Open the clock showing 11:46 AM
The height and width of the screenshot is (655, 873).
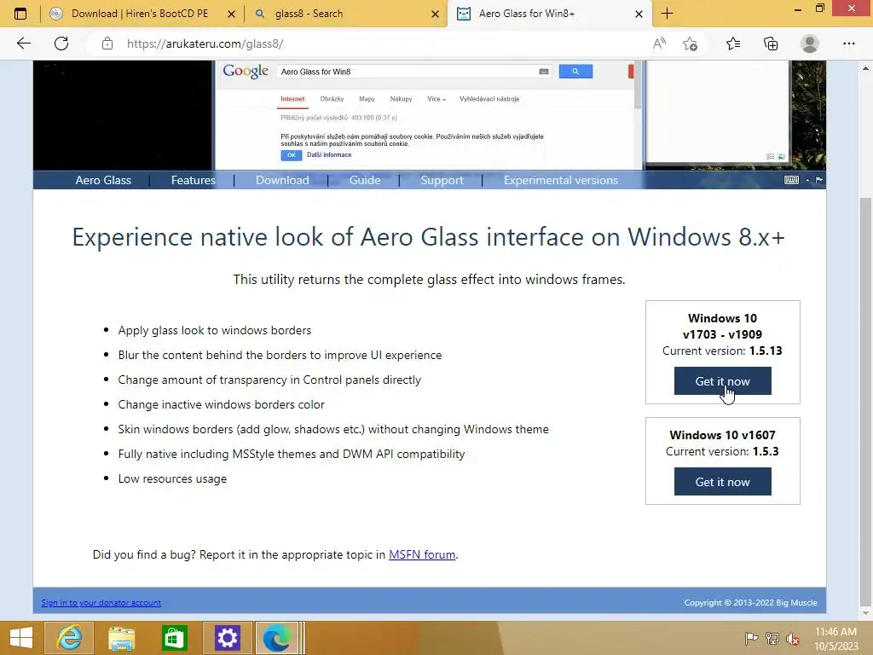click(x=835, y=638)
